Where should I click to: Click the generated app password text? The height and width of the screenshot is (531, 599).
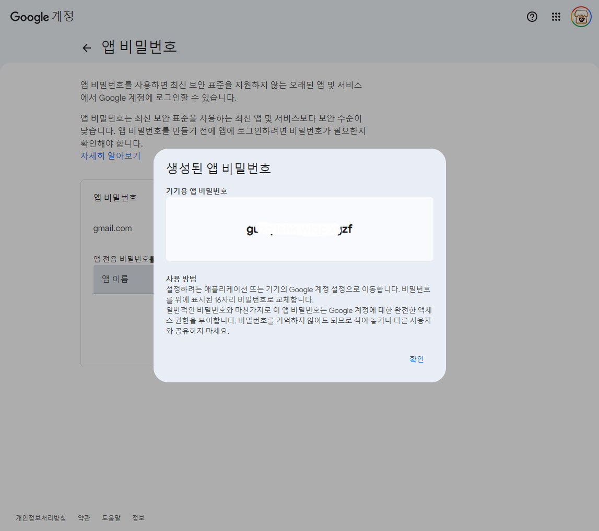[x=299, y=229]
